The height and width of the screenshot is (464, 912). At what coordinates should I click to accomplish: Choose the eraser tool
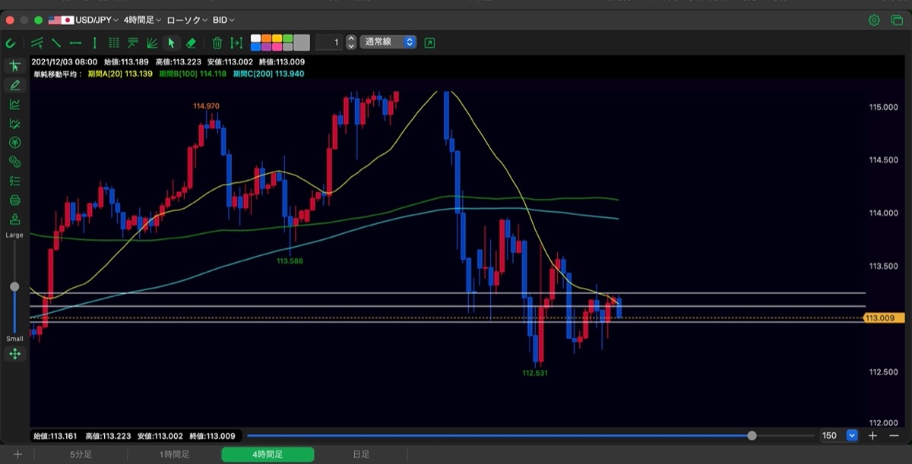tap(191, 43)
